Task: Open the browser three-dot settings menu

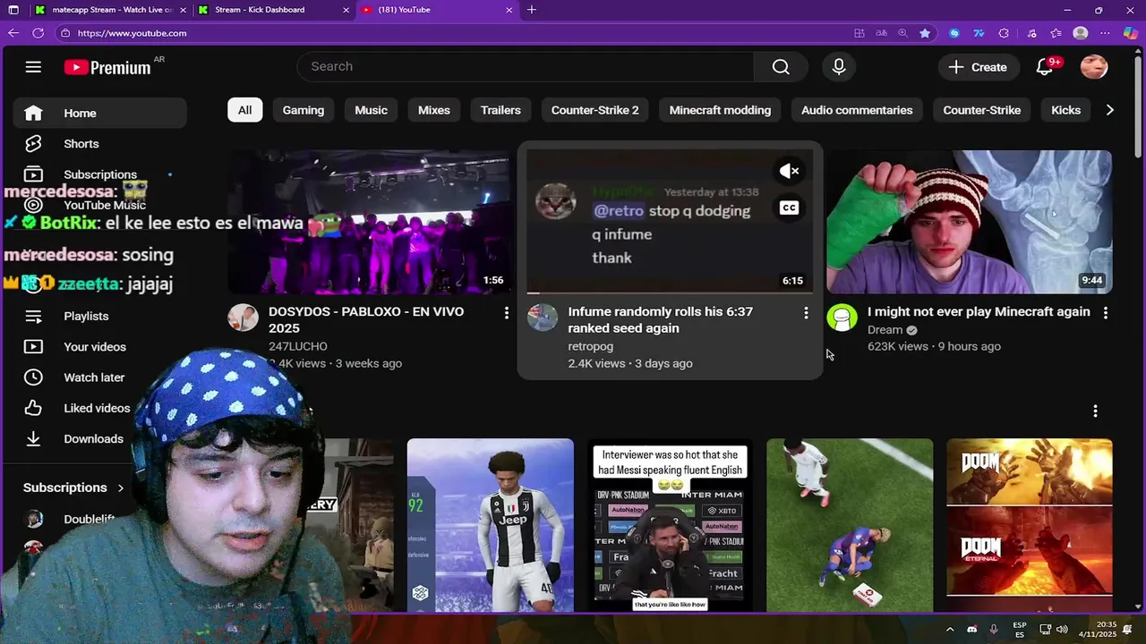Action: click(1106, 33)
